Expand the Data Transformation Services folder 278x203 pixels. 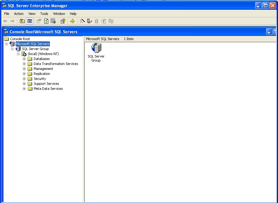click(24, 64)
